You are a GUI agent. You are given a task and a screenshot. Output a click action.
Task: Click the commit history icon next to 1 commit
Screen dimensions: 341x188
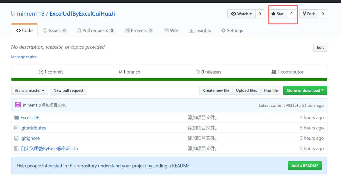[x=41, y=72]
